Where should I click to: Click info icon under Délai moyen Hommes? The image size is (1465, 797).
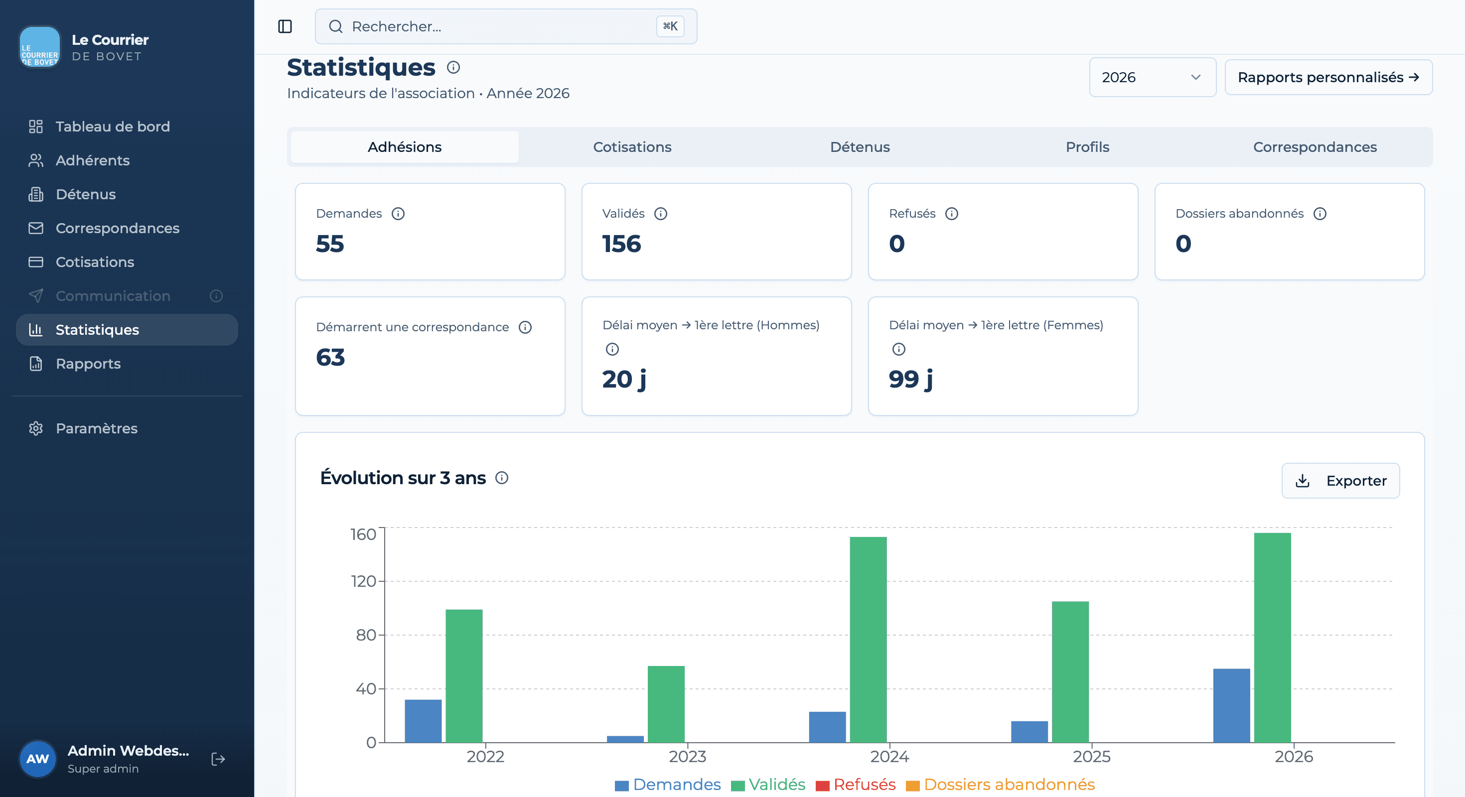[612, 349]
